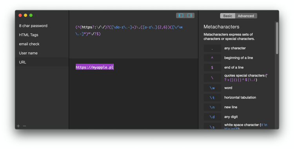The image size is (294, 149).
Task: Switch to the Advanced tab
Action: (246, 16)
